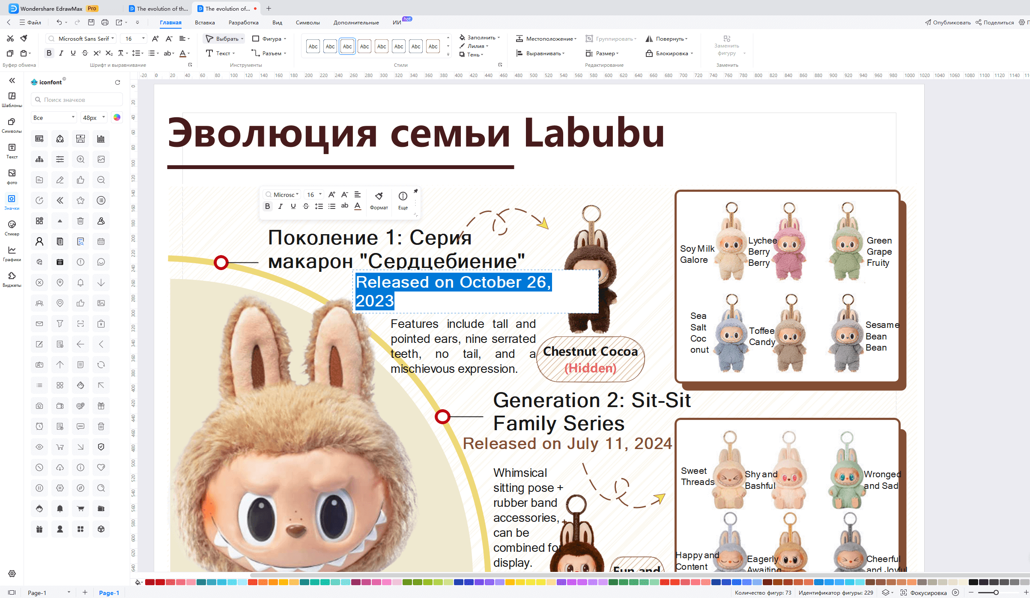Adjust the zoom slider in status bar
This screenshot has width=1030, height=598.
[996, 592]
